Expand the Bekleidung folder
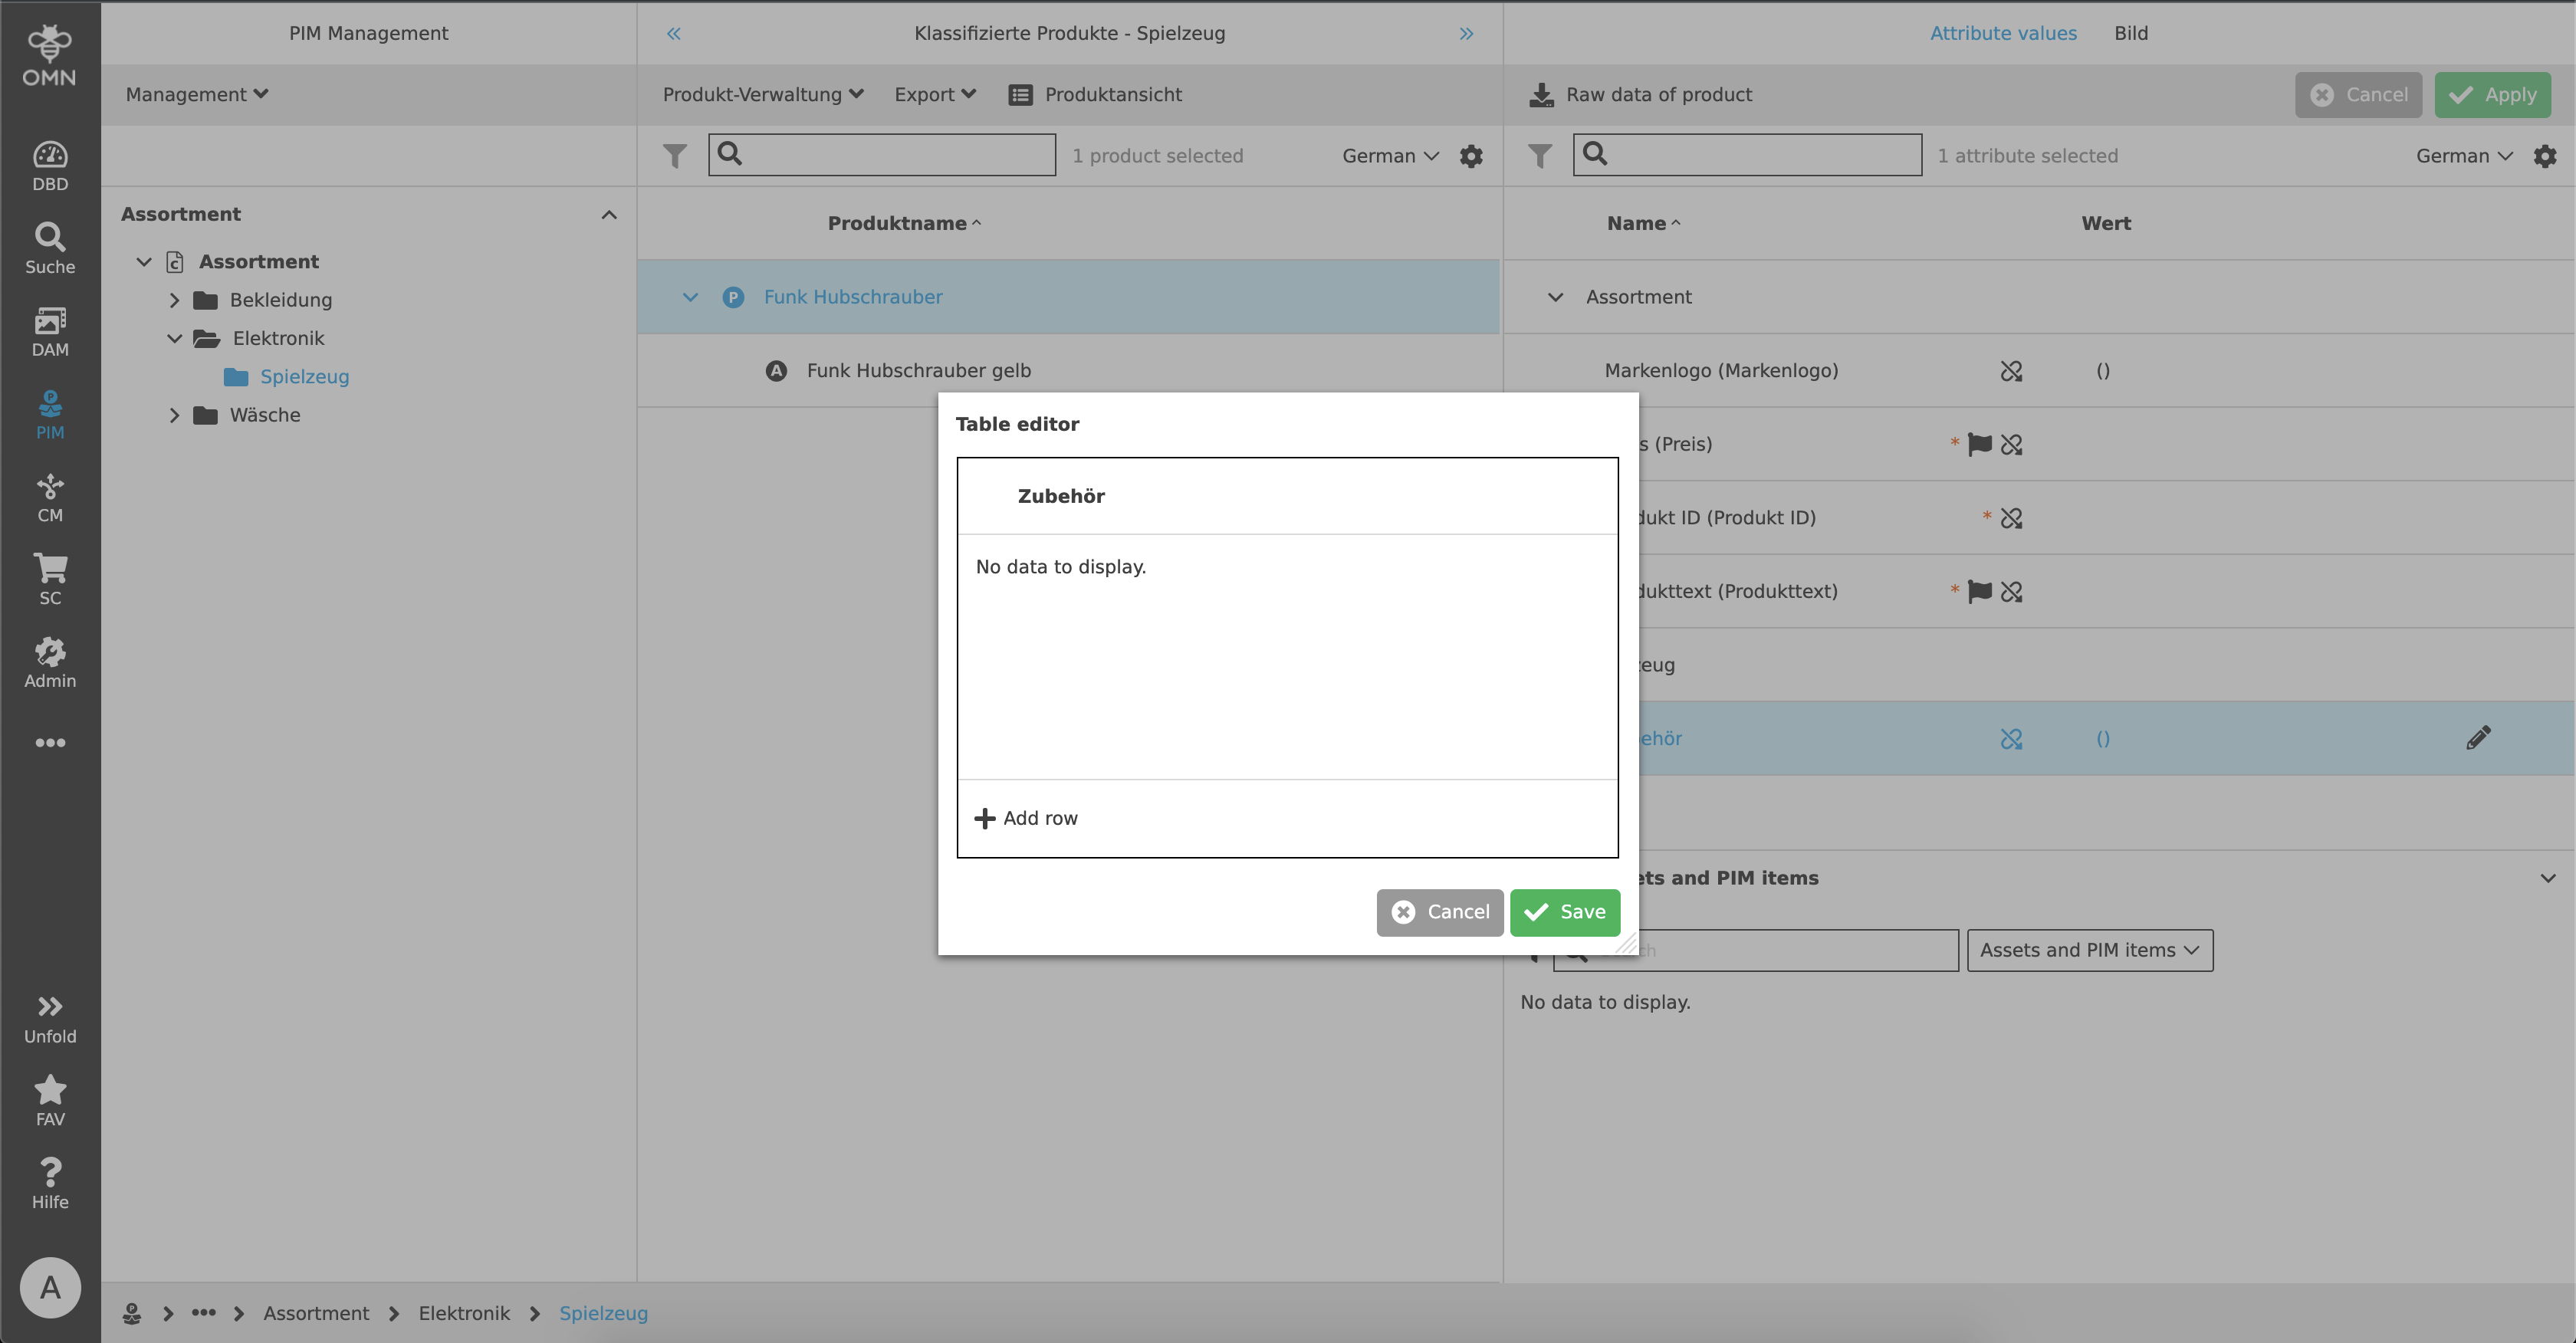The image size is (2576, 1343). pyautogui.click(x=173, y=299)
